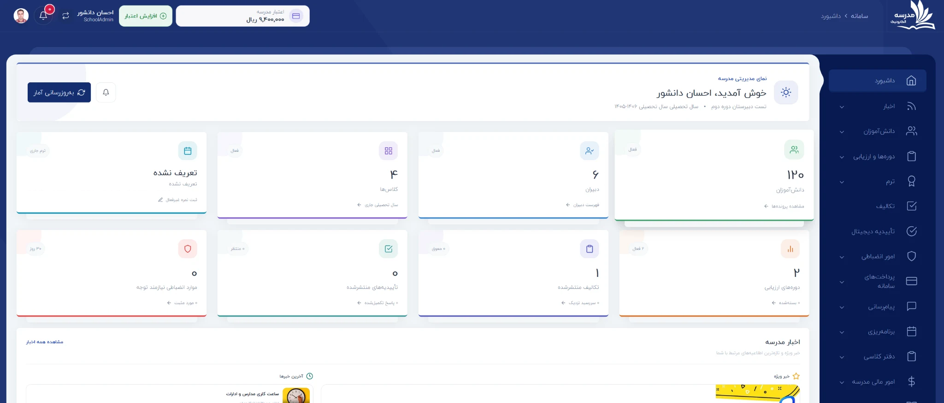The width and height of the screenshot is (944, 403).
Task: Refresh statistics with به‌روزرسانی آمار button
Action: point(59,92)
